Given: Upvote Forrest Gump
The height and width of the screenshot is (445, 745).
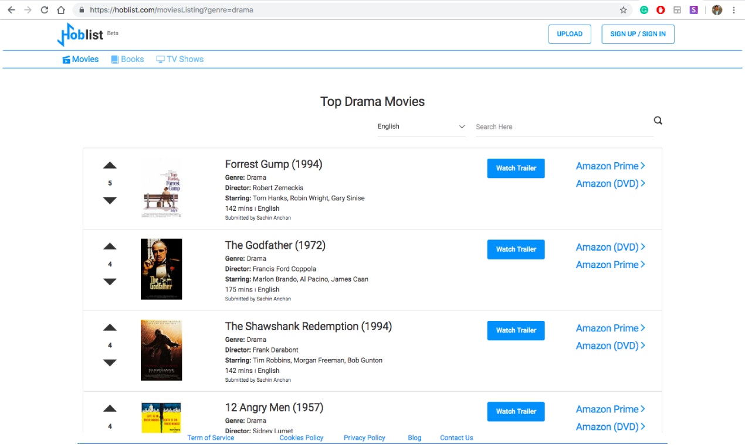Looking at the screenshot, I should (110, 166).
